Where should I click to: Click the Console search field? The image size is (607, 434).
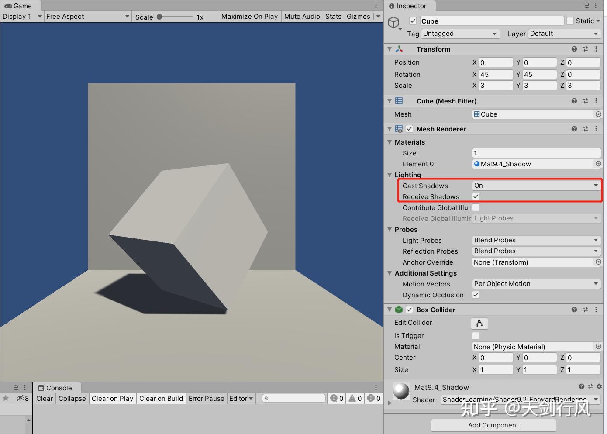pos(293,398)
